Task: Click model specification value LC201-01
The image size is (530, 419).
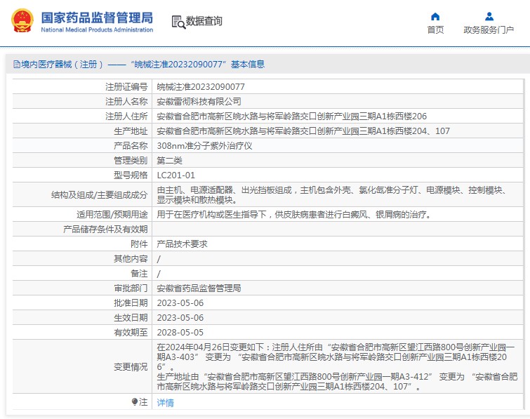Action: 175,175
